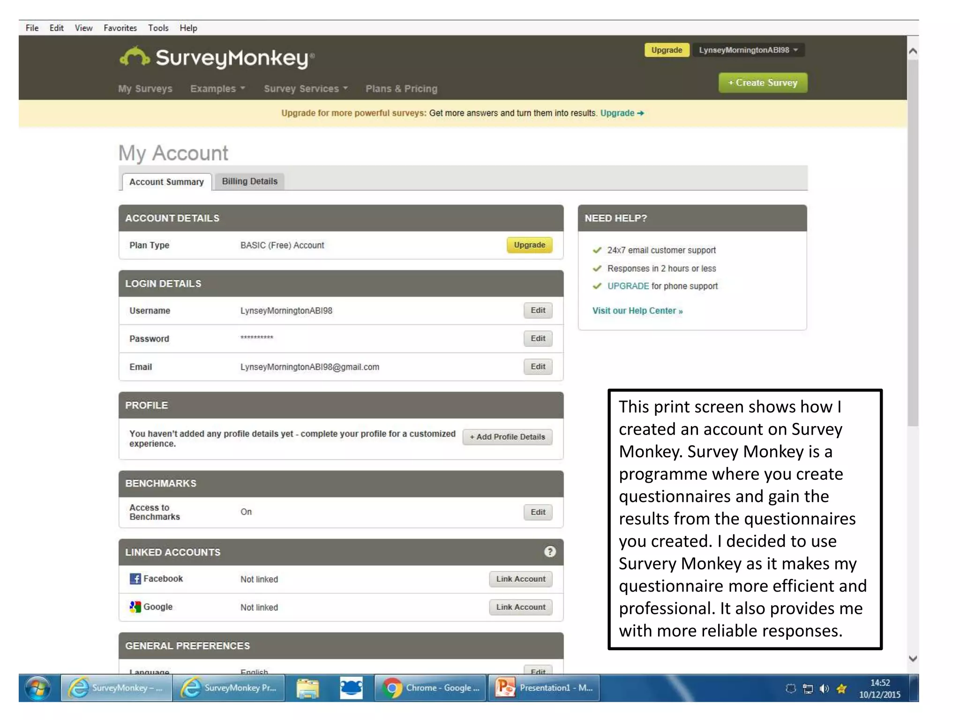Click the Windows Start orb
Screen dimensions: 960x720
(x=38, y=688)
